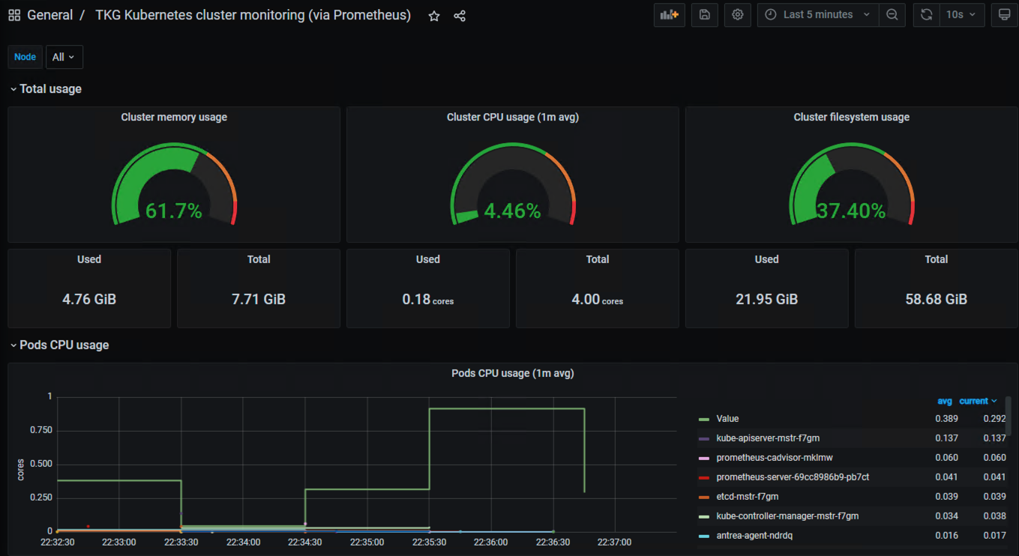Open the 10s refresh interval dropdown
Viewport: 1019px width, 556px height.
click(x=961, y=15)
